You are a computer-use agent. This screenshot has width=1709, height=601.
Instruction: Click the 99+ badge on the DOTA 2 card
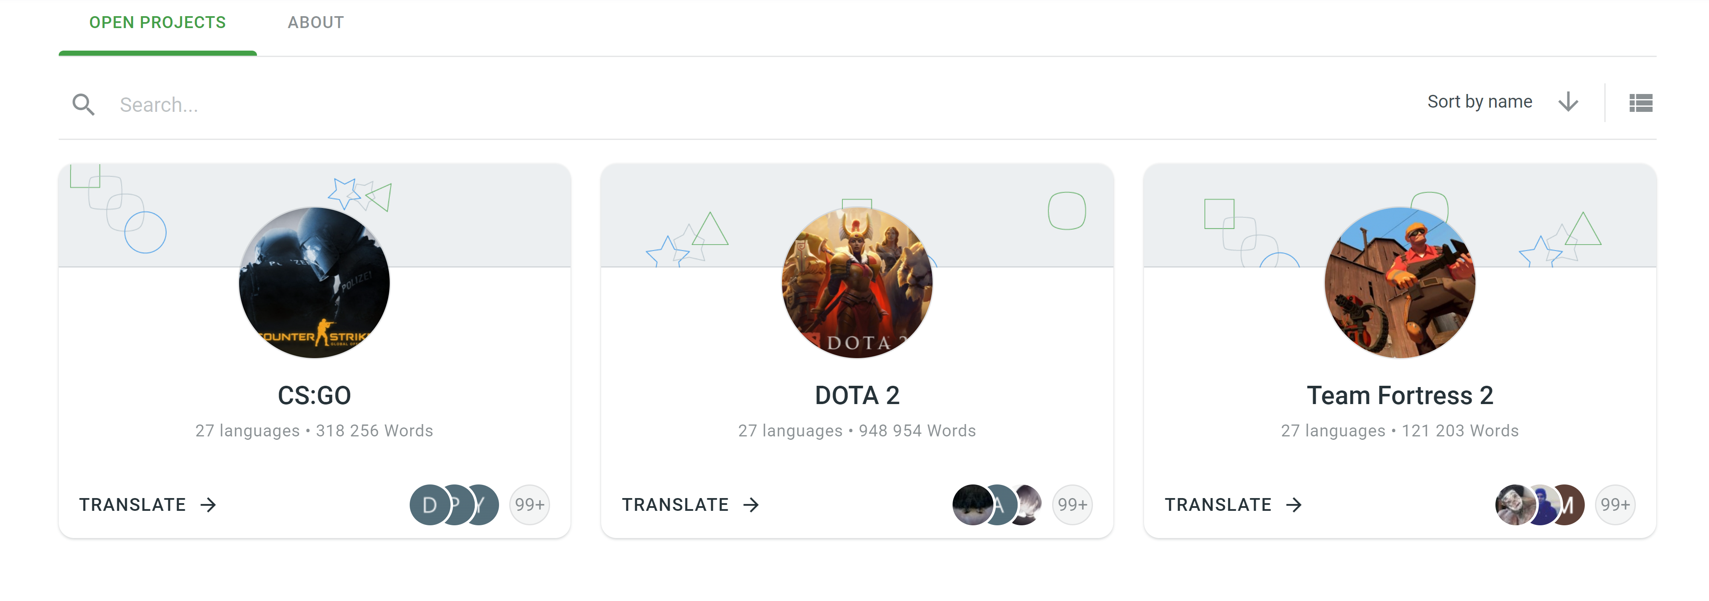tap(1071, 505)
